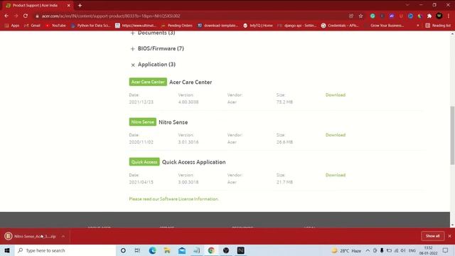This screenshot has width=455, height=256.
Task: Open the Pending Orders bookmark
Action: pos(177,26)
